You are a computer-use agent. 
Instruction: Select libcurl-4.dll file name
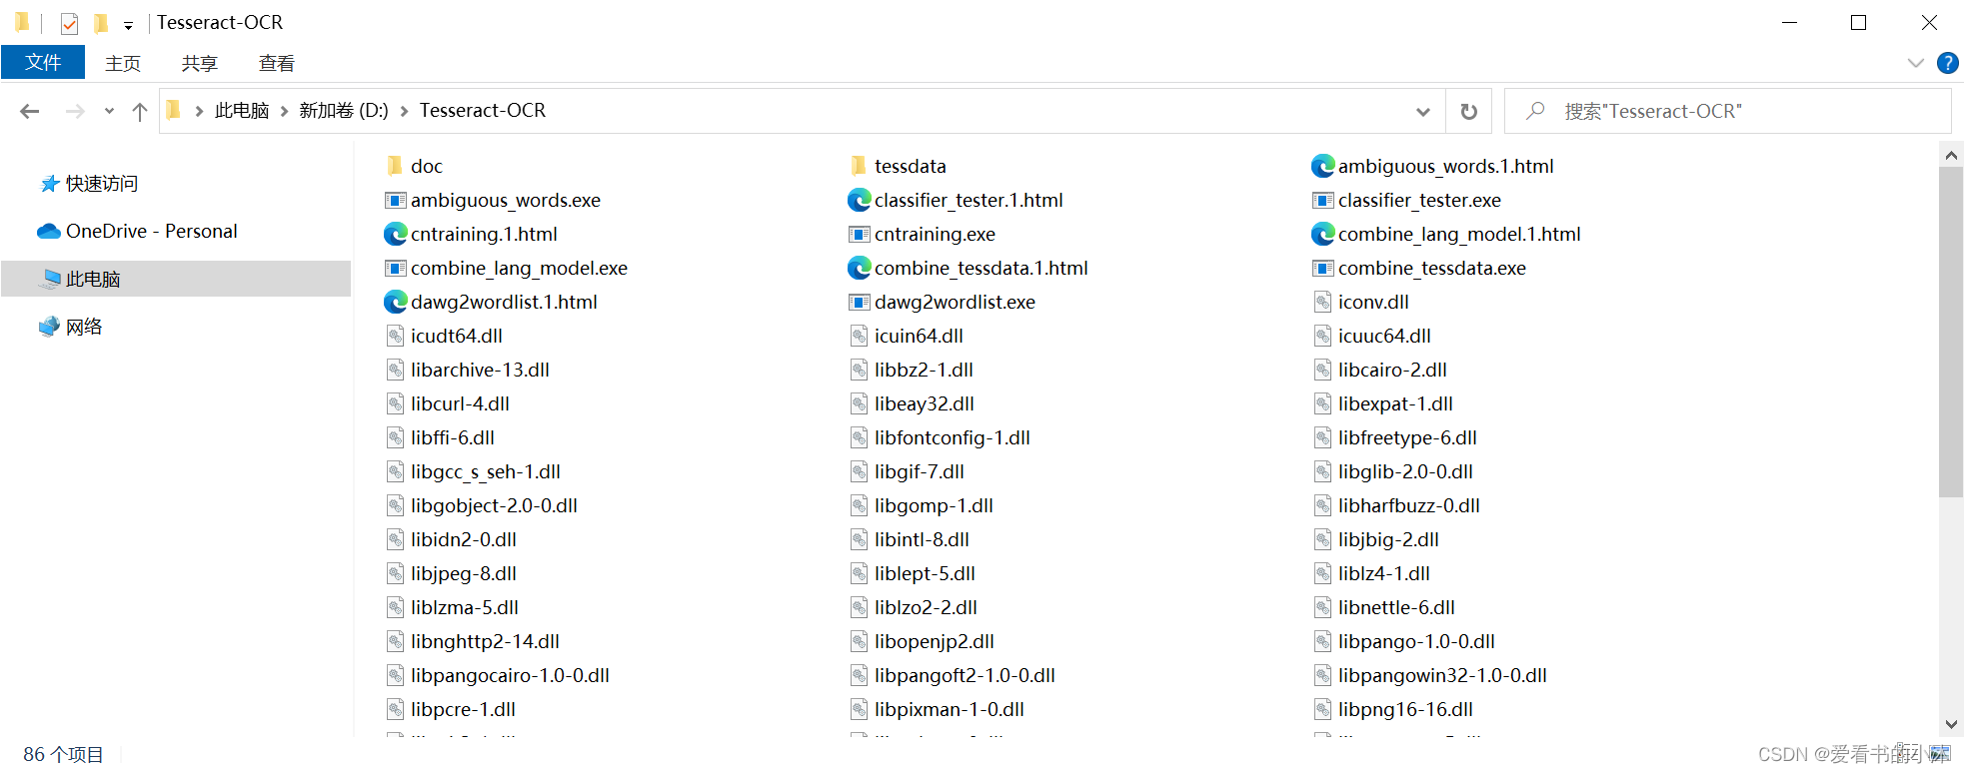(x=460, y=403)
